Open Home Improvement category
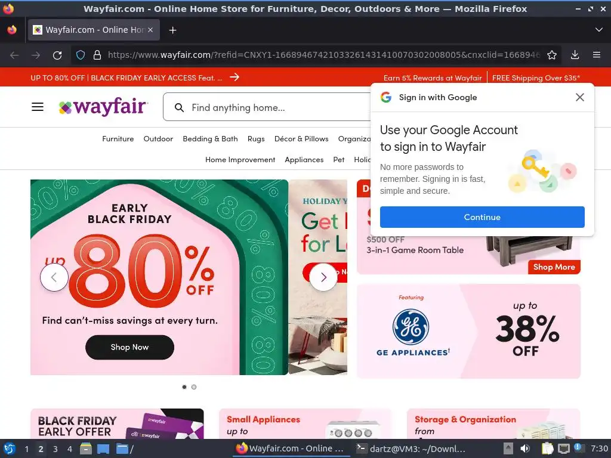 [x=240, y=160]
